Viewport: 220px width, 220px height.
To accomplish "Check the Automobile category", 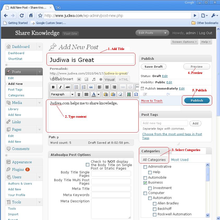I will click(145, 178).
